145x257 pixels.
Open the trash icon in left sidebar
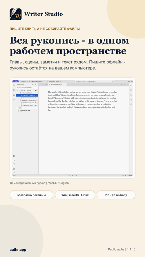click(x=14, y=156)
